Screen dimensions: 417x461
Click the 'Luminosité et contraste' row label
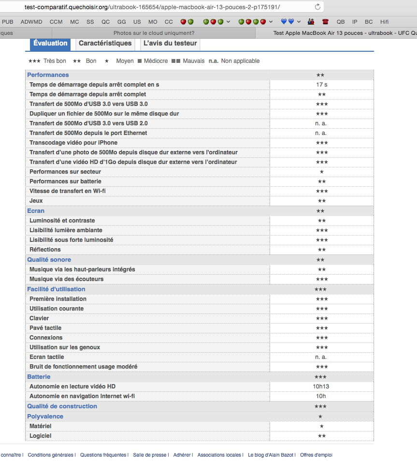(62, 221)
